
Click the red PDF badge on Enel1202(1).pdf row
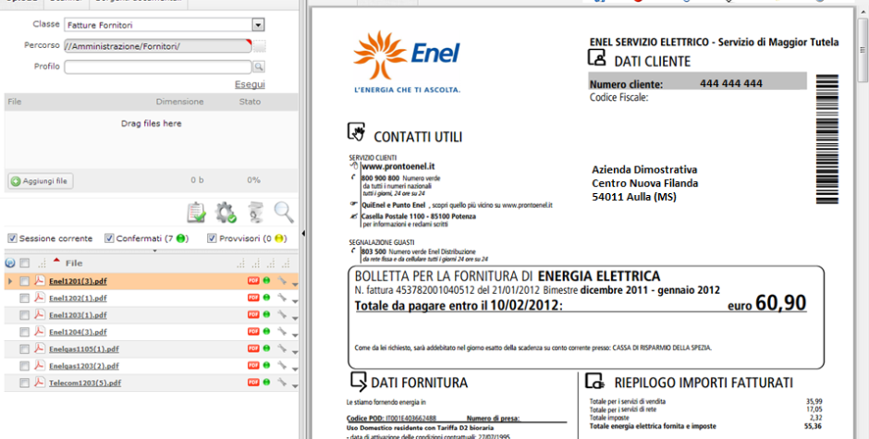click(253, 298)
